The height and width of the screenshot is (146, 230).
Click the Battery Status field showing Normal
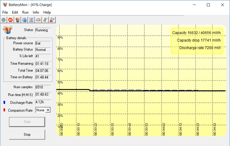click(x=43, y=50)
